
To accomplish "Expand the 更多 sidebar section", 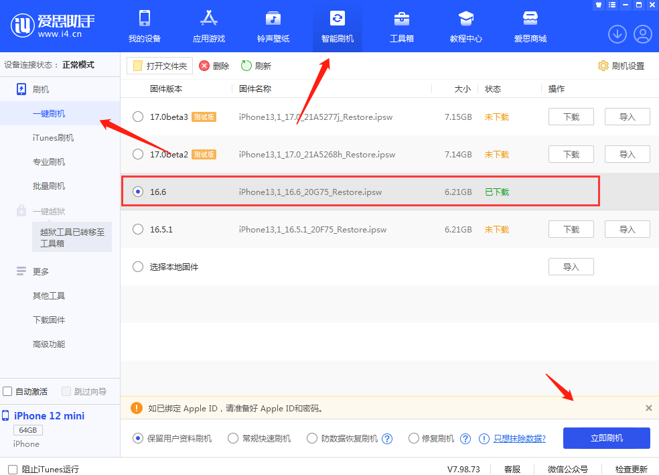I will coord(40,271).
